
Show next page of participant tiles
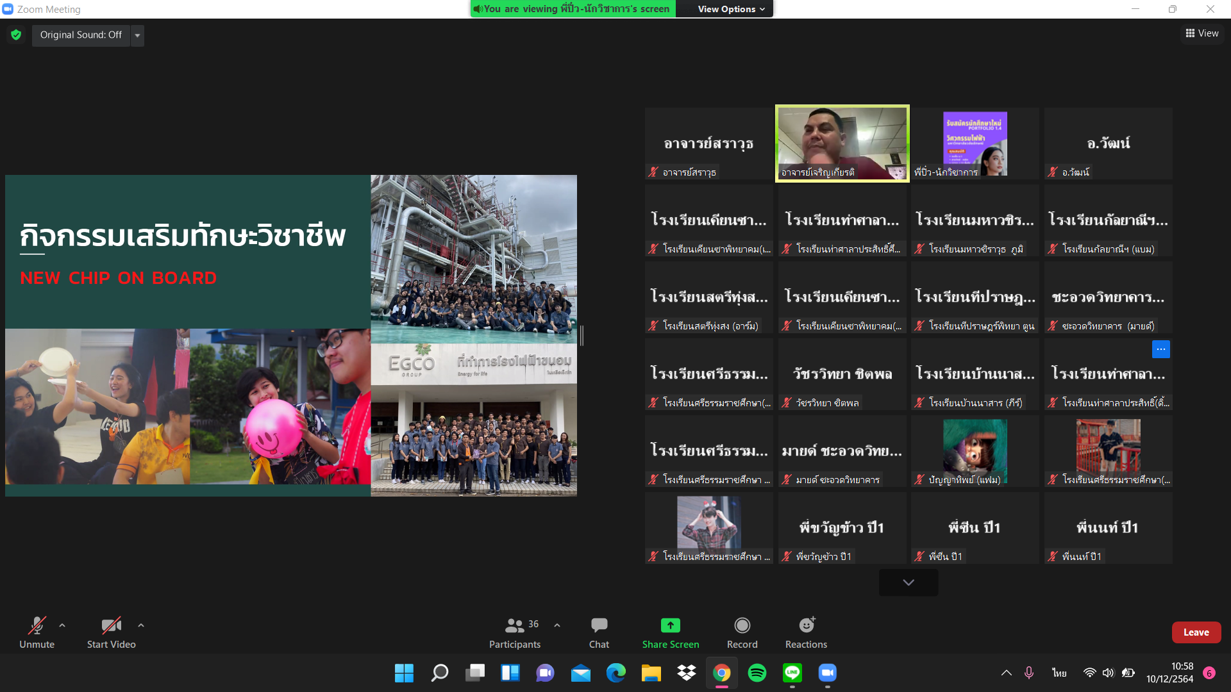coord(908,582)
